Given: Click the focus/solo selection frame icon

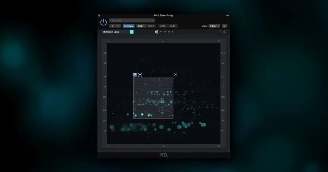Looking at the screenshot, I should click(x=140, y=75).
